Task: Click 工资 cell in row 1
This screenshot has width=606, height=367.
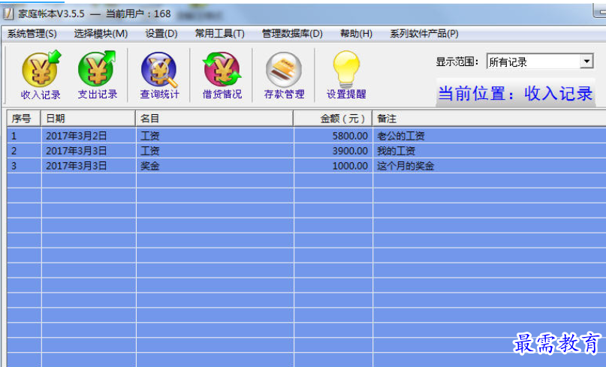Action: tap(215, 136)
